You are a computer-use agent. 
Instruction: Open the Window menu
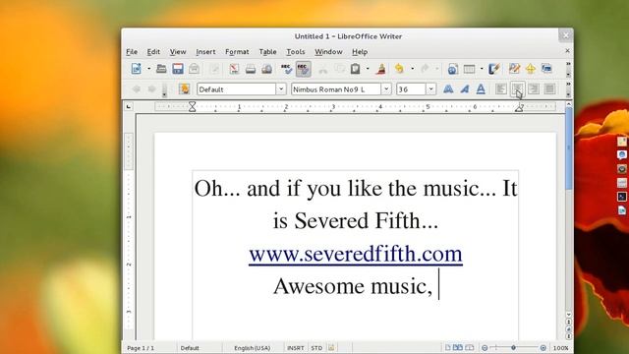[328, 52]
